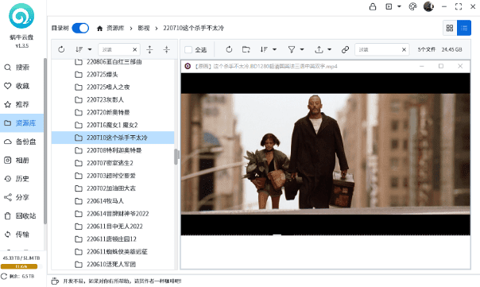Select folder 220710这个杀手不太冷 in tree
The image size is (480, 287).
tap(113, 138)
